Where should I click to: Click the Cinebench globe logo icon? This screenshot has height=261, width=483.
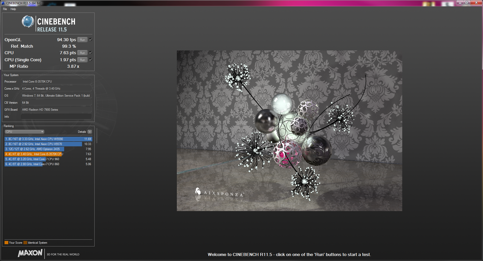tap(28, 22)
